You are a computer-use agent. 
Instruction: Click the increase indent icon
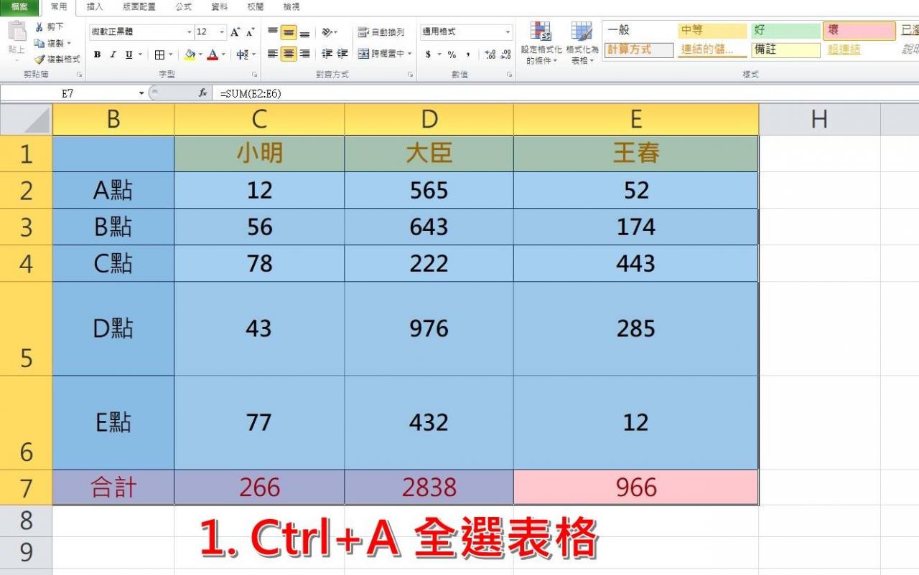(342, 54)
